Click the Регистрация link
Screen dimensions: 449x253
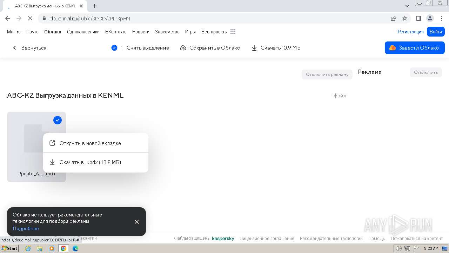tap(410, 32)
